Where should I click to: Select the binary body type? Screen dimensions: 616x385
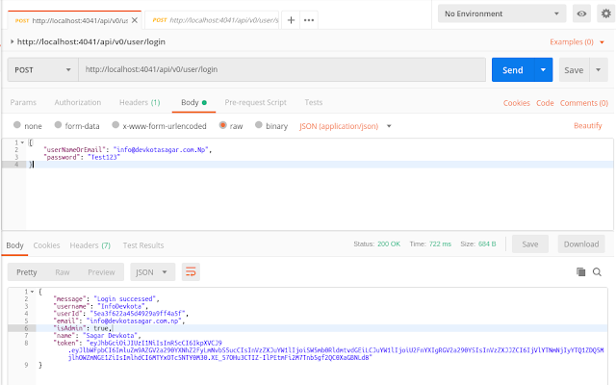[x=259, y=125]
